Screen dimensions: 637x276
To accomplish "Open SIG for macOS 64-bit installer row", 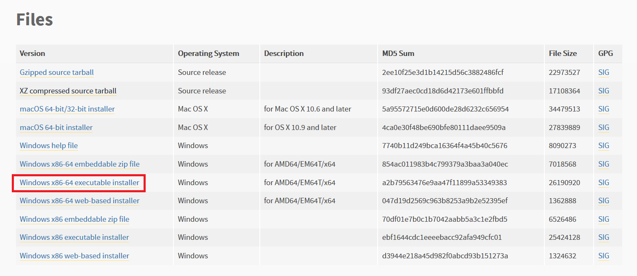I will pos(604,127).
